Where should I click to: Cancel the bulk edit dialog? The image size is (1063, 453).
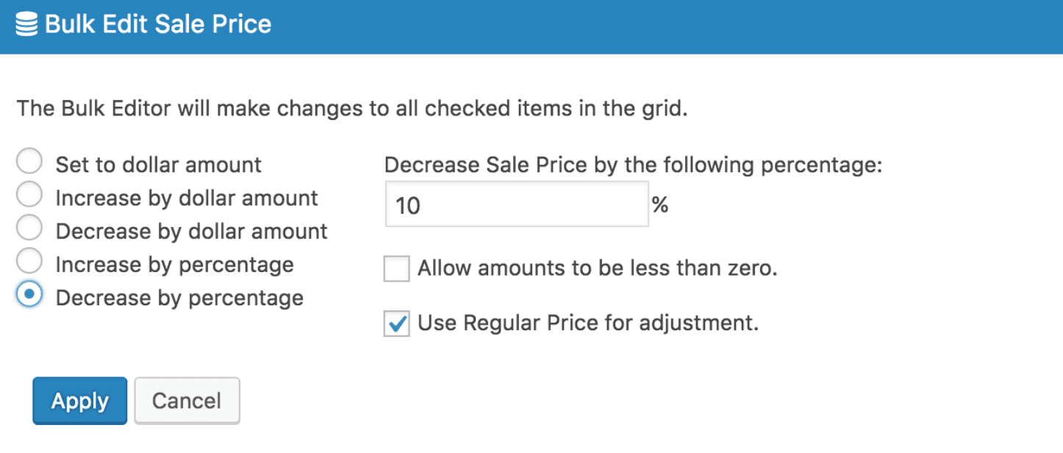[187, 401]
